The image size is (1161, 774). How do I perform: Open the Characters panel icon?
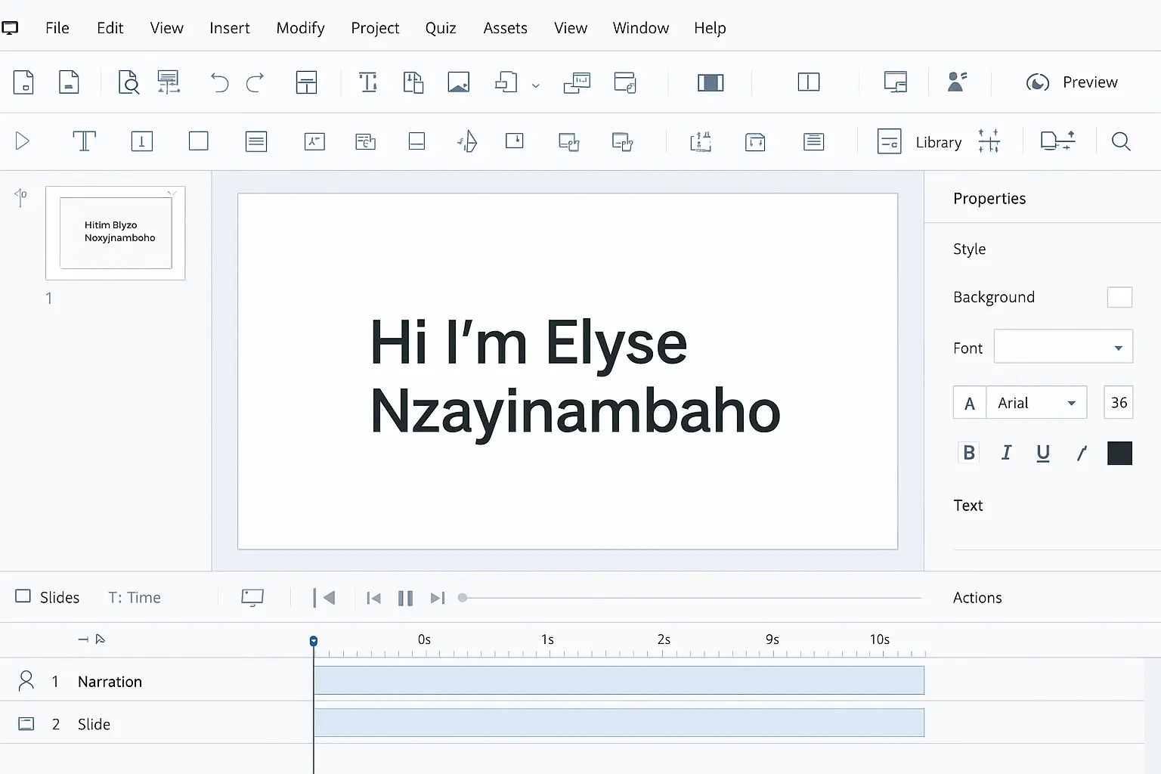click(x=958, y=81)
